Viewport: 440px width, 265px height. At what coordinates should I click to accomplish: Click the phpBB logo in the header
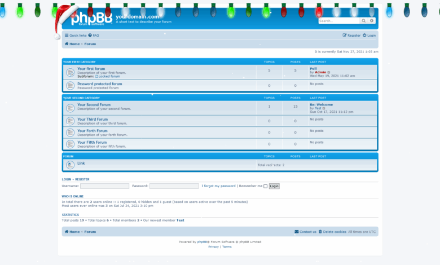(x=90, y=19)
